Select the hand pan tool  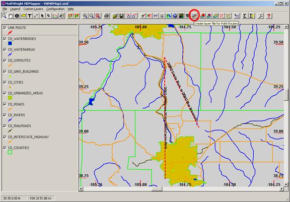11,16
